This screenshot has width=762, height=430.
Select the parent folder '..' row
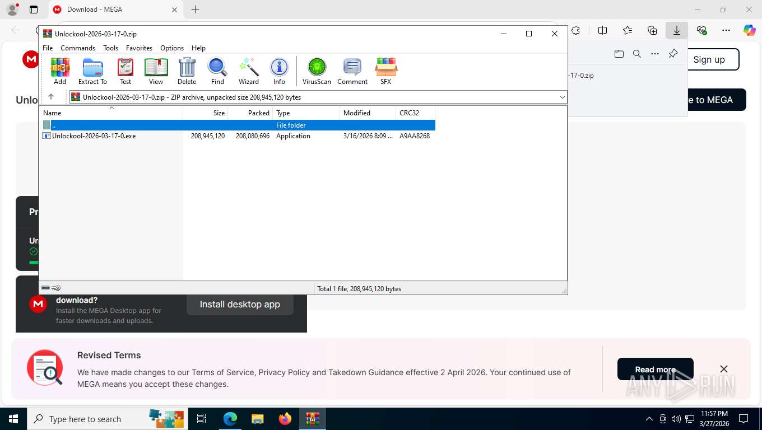point(238,125)
